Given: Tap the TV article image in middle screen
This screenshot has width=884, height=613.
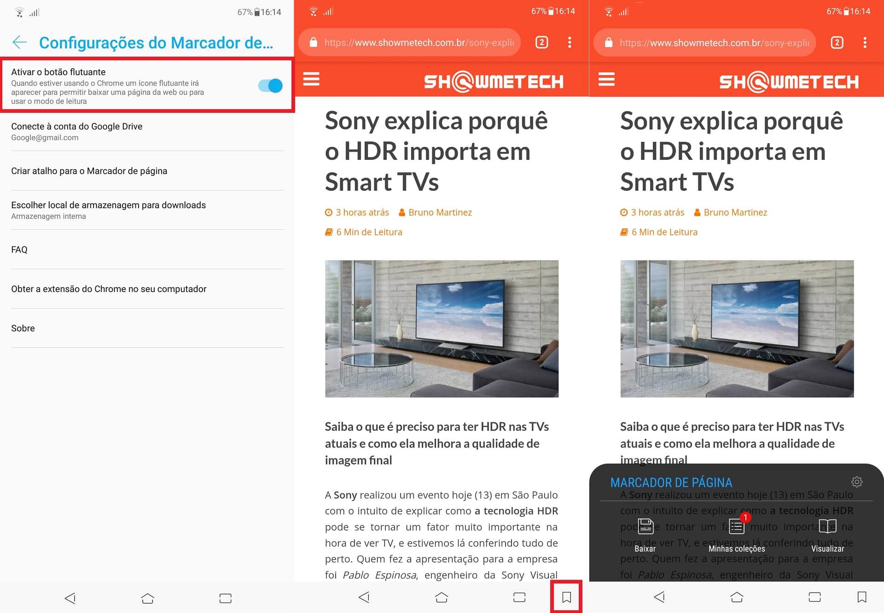Looking at the screenshot, I should (x=442, y=328).
